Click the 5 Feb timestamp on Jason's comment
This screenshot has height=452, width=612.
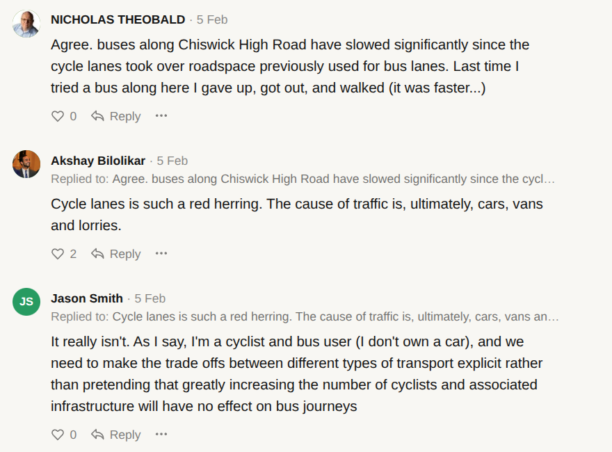point(150,298)
